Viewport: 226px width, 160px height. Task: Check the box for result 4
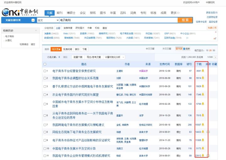pos(45,95)
